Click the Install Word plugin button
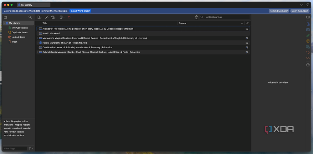 click(x=80, y=11)
